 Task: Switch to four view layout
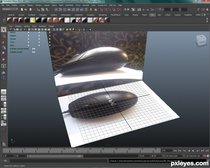click(x=3, y=98)
